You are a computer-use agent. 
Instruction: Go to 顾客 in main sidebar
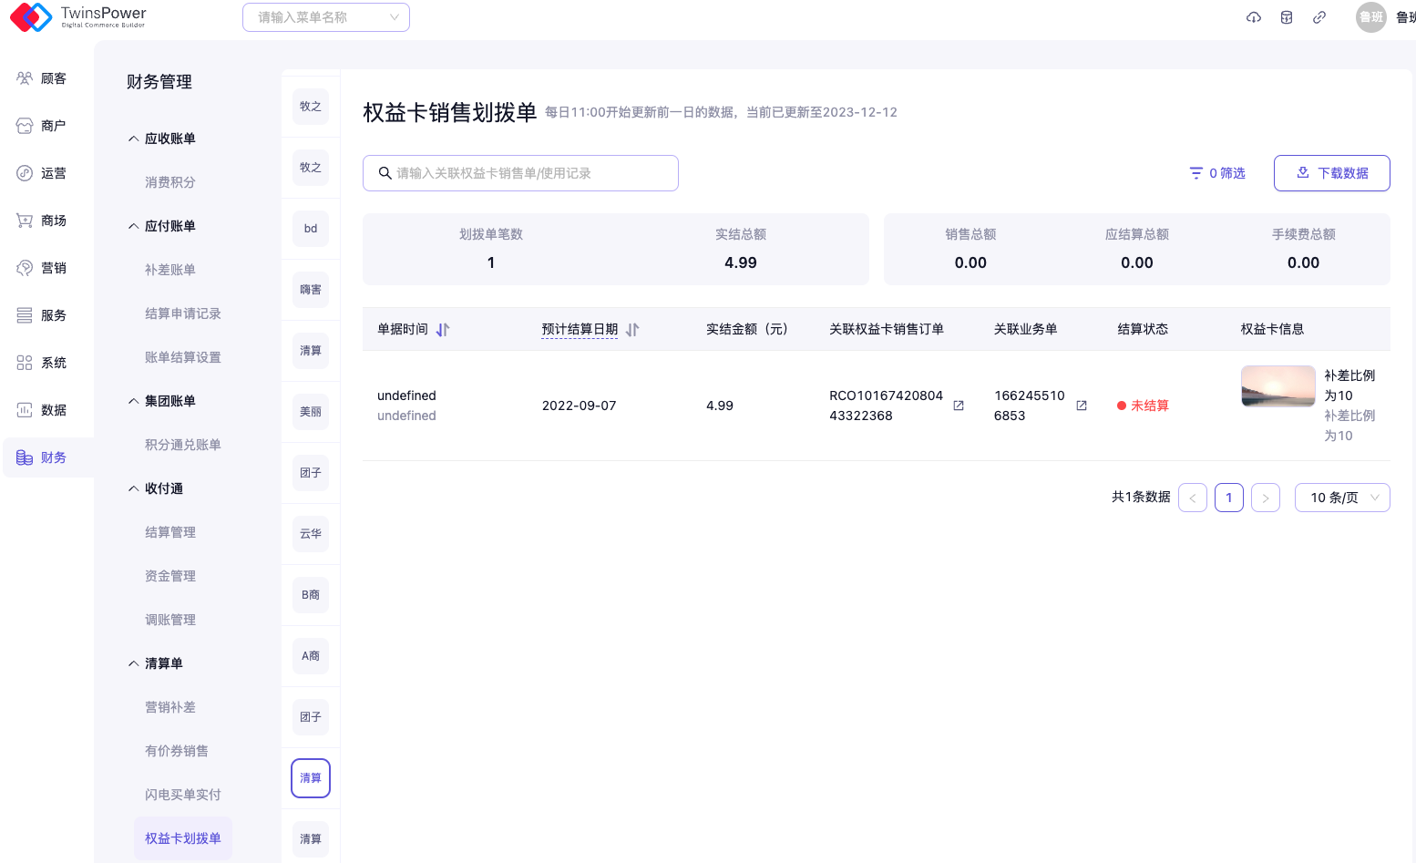tap(42, 78)
